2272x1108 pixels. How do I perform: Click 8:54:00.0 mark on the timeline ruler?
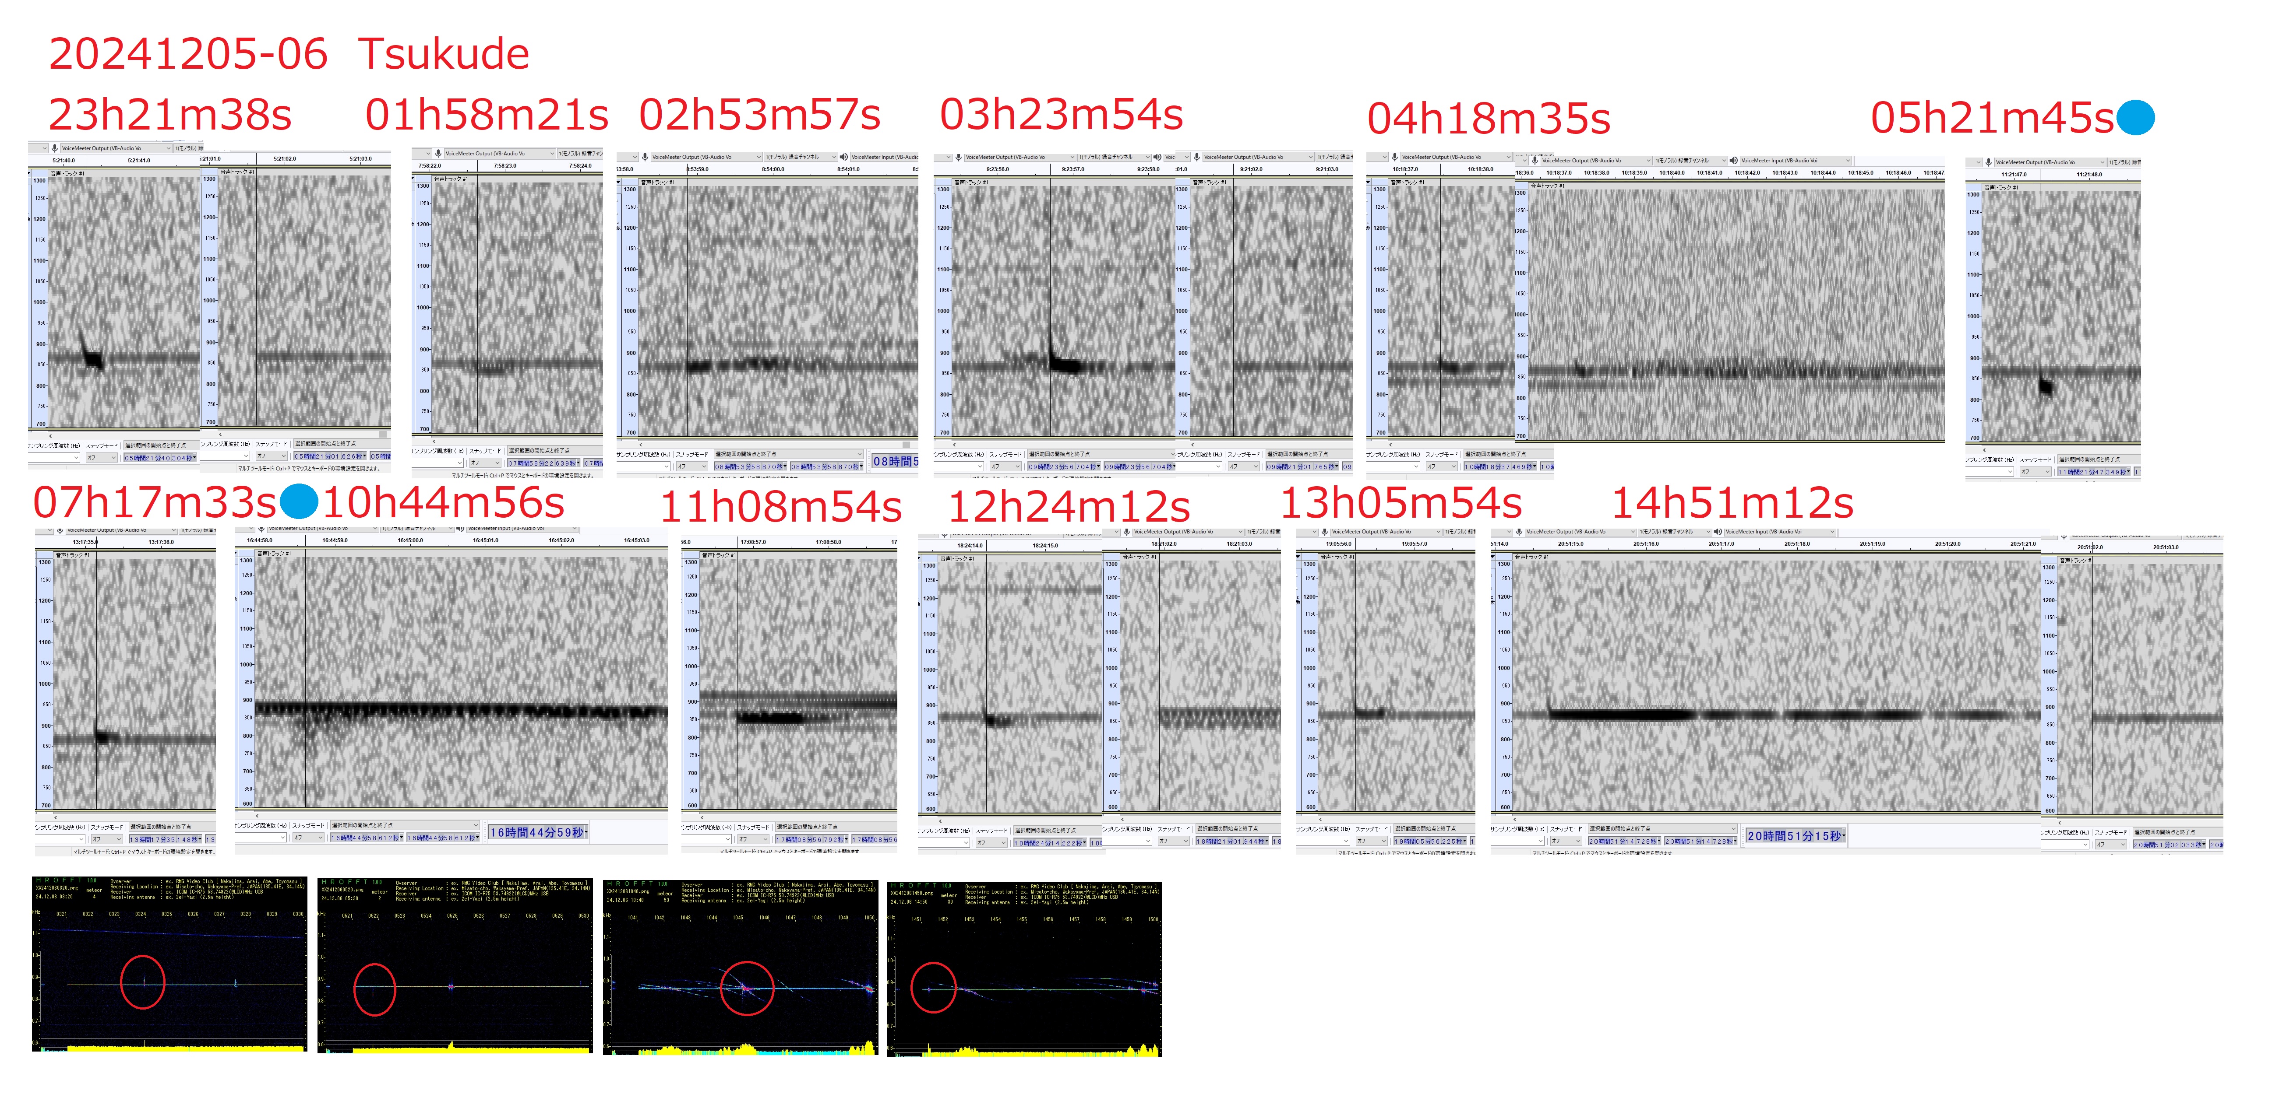point(773,169)
